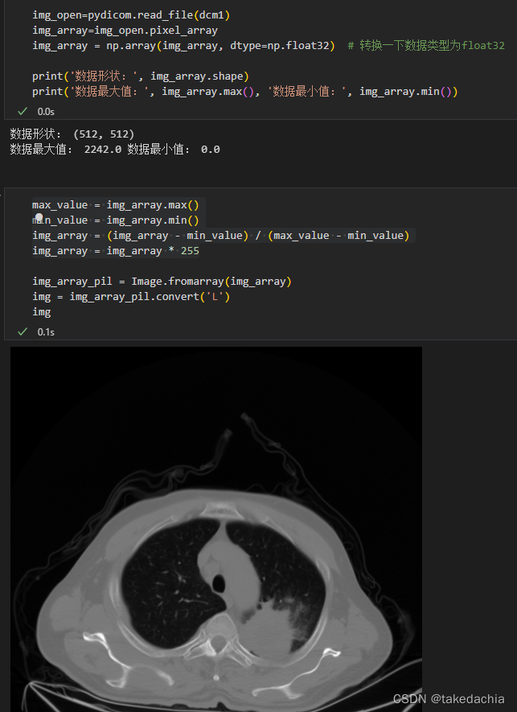Screen dimensions: 517x712
Task: Place cursor on pydicom.read_file(dcm1) line
Action: click(131, 15)
